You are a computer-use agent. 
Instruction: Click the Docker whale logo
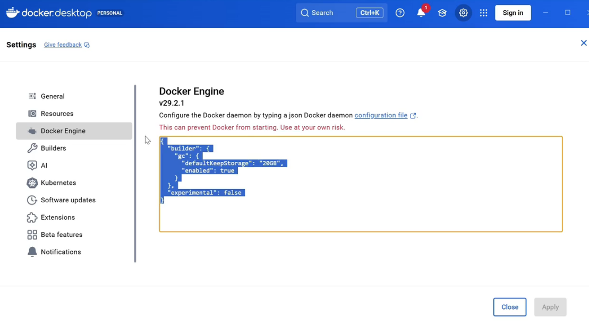(12, 12)
